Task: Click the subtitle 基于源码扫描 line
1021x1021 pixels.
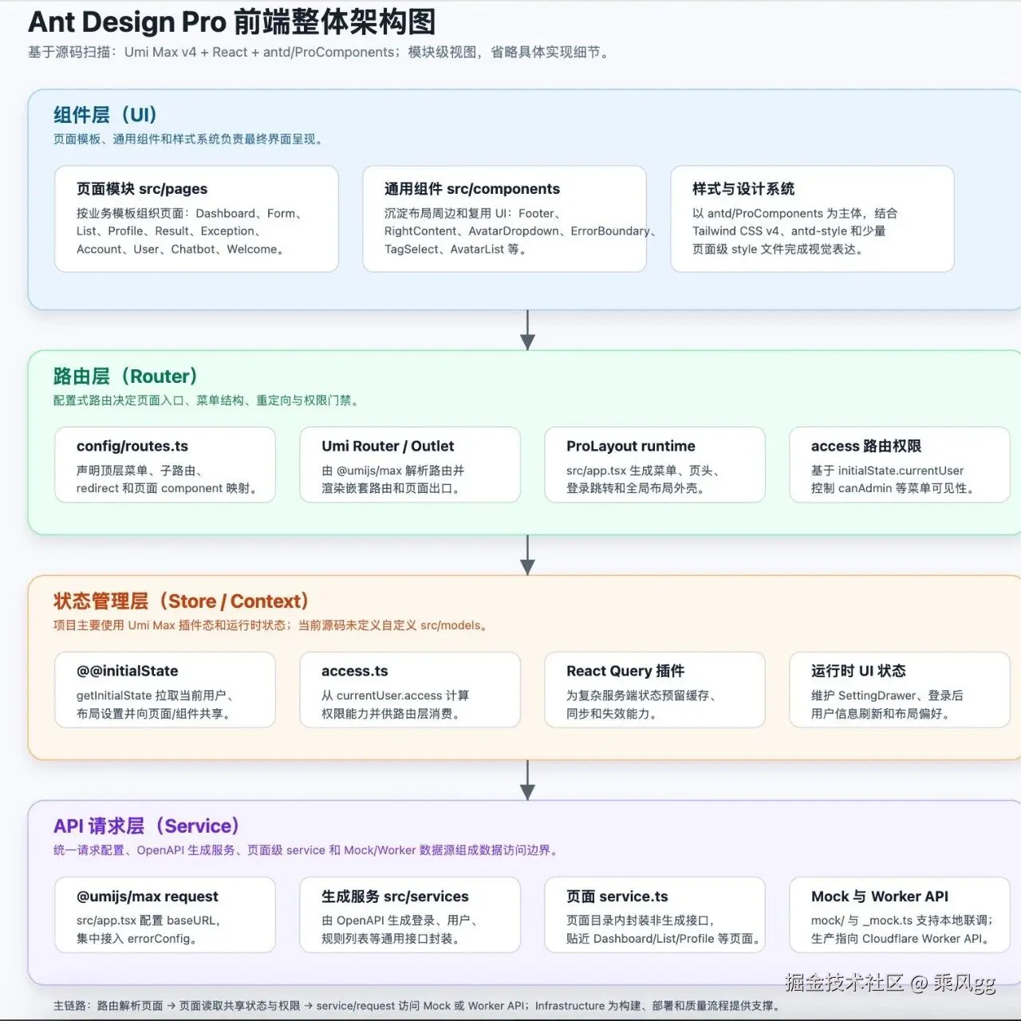Action: pyautogui.click(x=320, y=53)
